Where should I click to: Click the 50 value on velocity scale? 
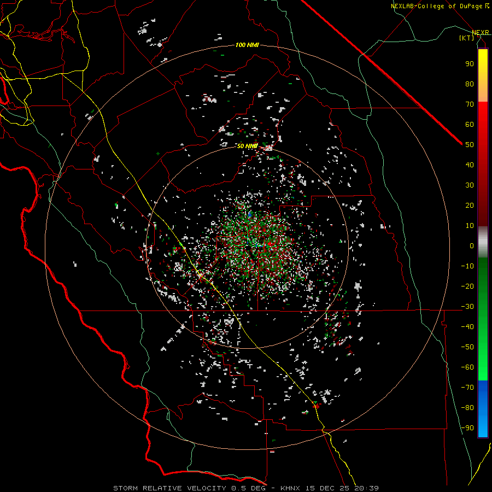[x=470, y=145]
